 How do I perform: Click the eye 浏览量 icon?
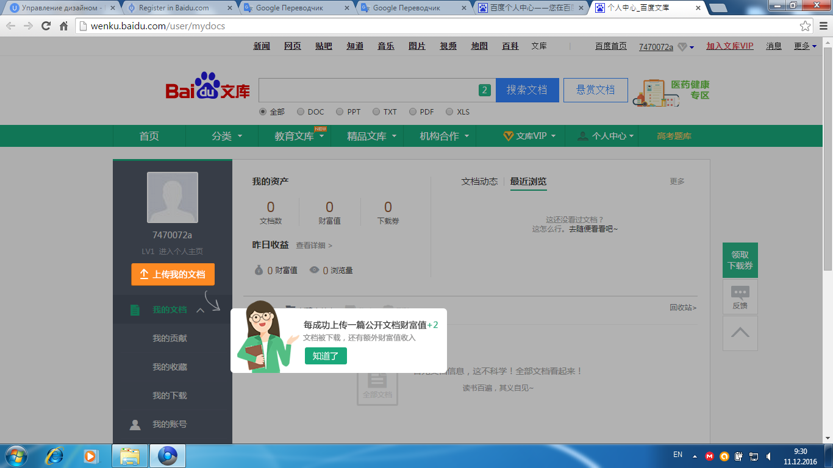314,270
